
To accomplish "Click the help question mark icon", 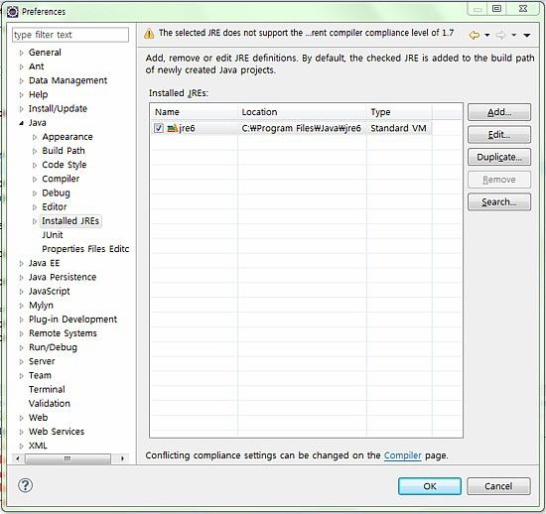I will [25, 485].
